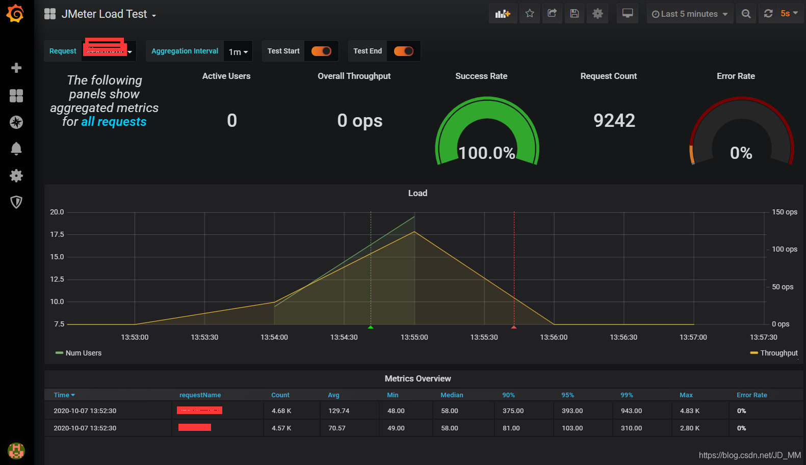806x465 pixels.
Task: Click the 943.00 99th percentile cell
Action: [631, 411]
